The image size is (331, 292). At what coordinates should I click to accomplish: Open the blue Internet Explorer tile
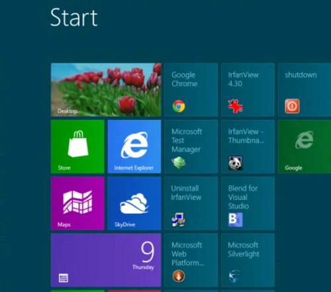134,146
